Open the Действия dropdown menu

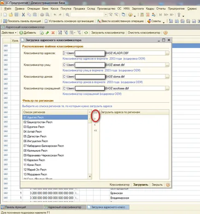9,33
